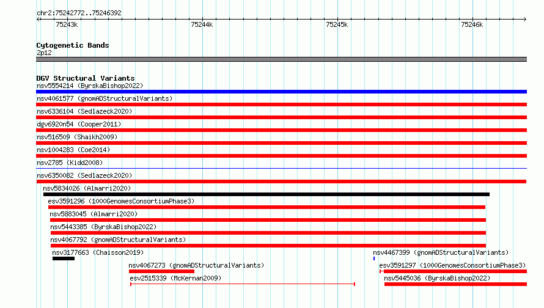544x308 pixels.
Task: Click the gray 2p12 cytogenetic band bar
Action: click(x=281, y=59)
